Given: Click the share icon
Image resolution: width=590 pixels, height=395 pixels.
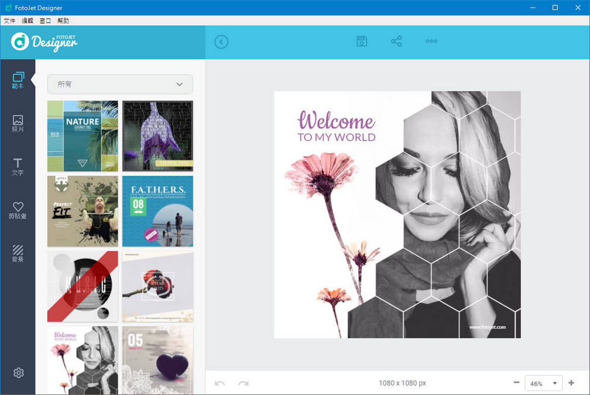Looking at the screenshot, I should tap(396, 41).
